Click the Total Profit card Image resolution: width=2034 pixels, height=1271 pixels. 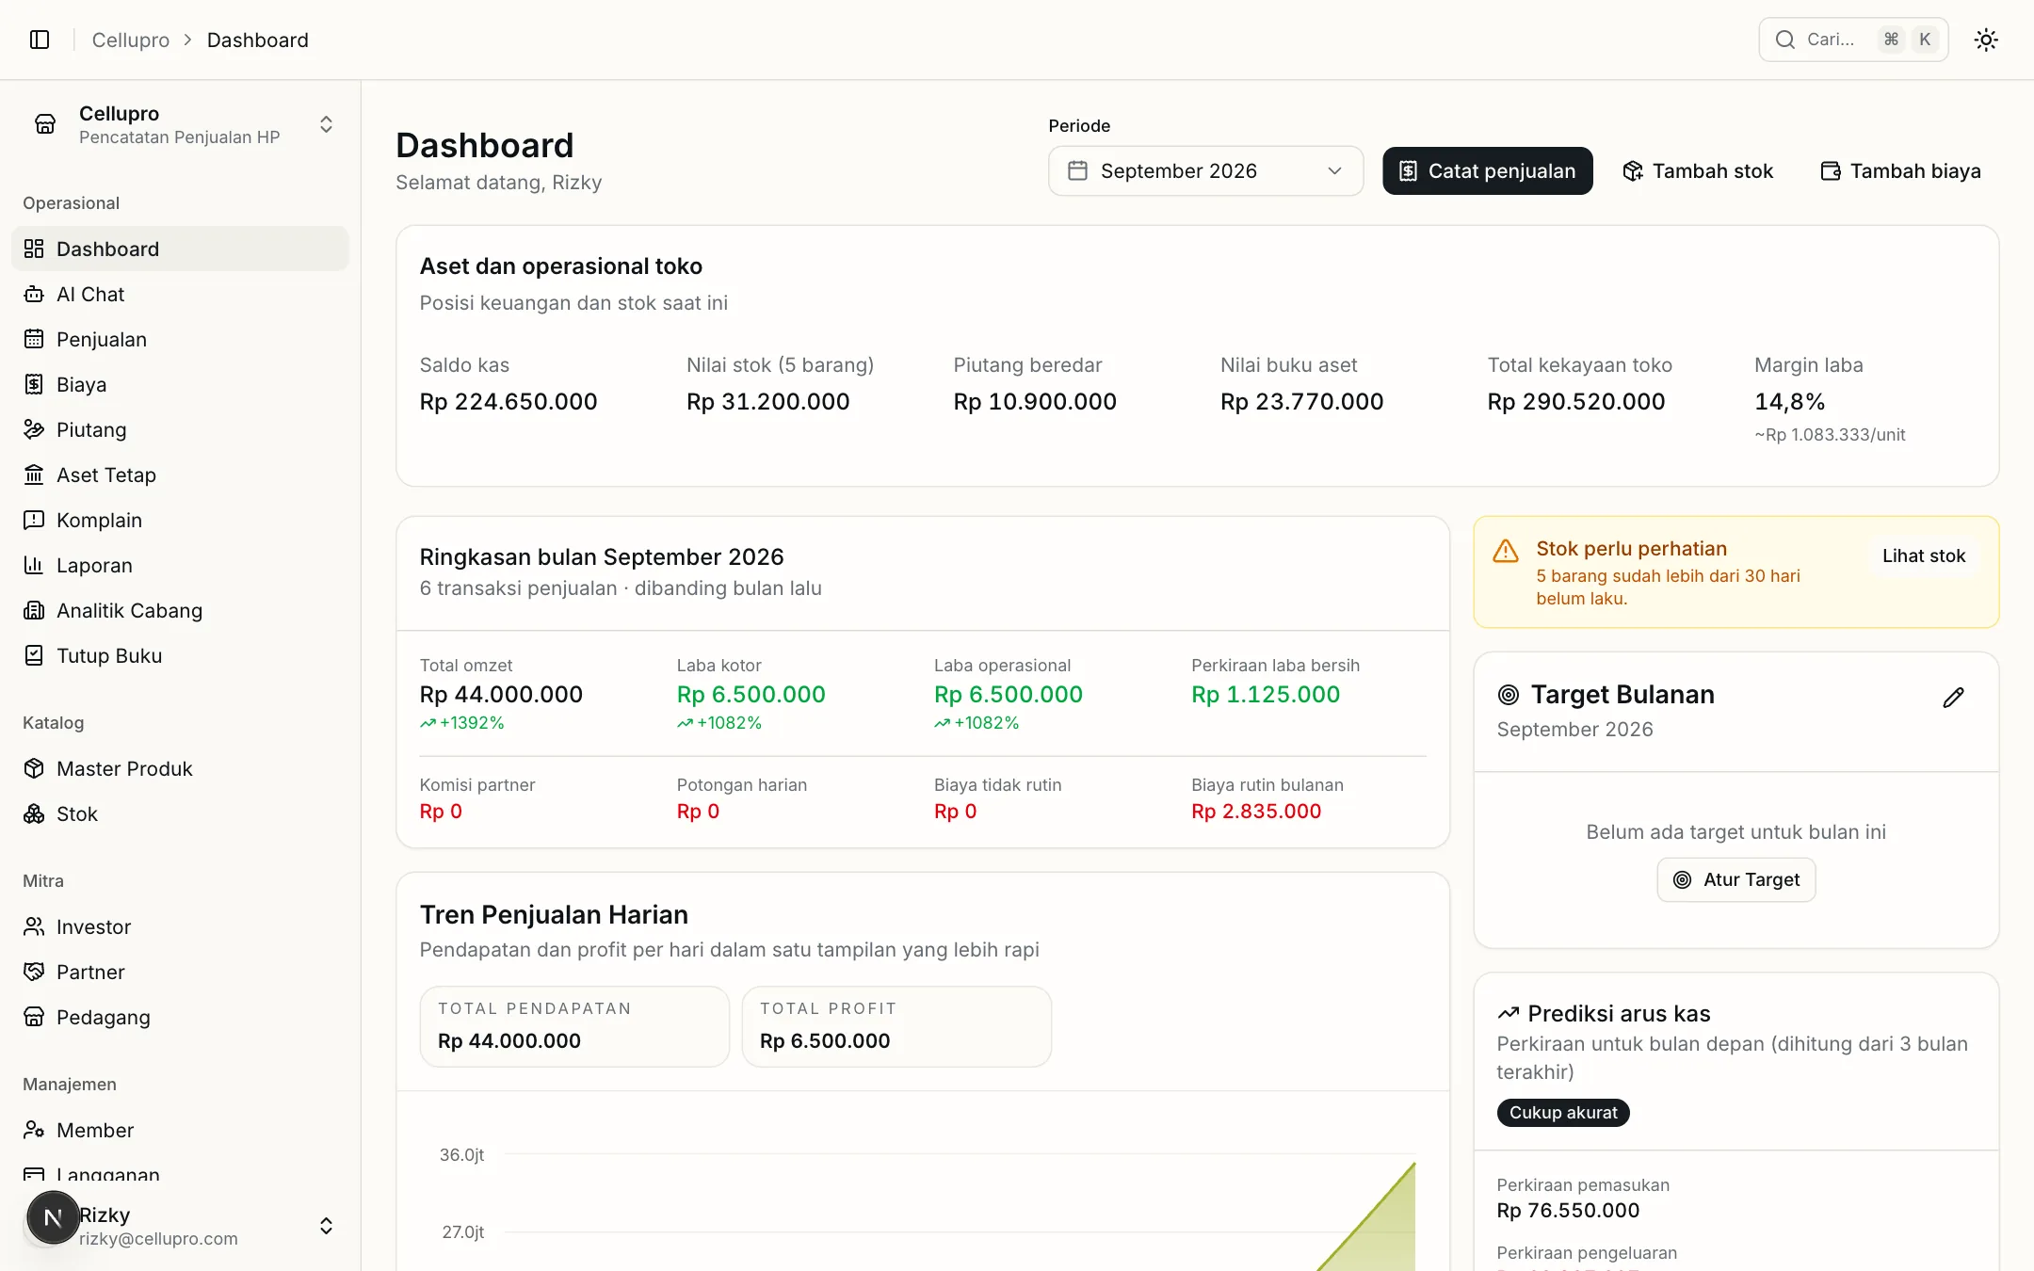(x=896, y=1026)
